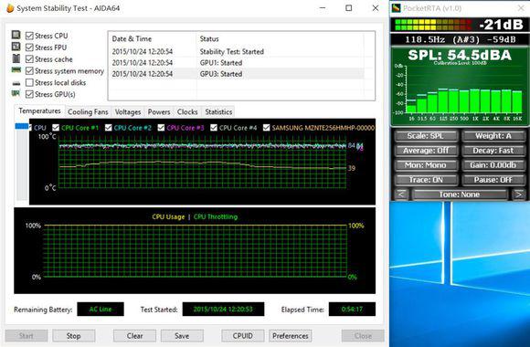The height and width of the screenshot is (347, 530).
Task: Click the SPL: 54.5dBA readout
Action: (x=460, y=55)
